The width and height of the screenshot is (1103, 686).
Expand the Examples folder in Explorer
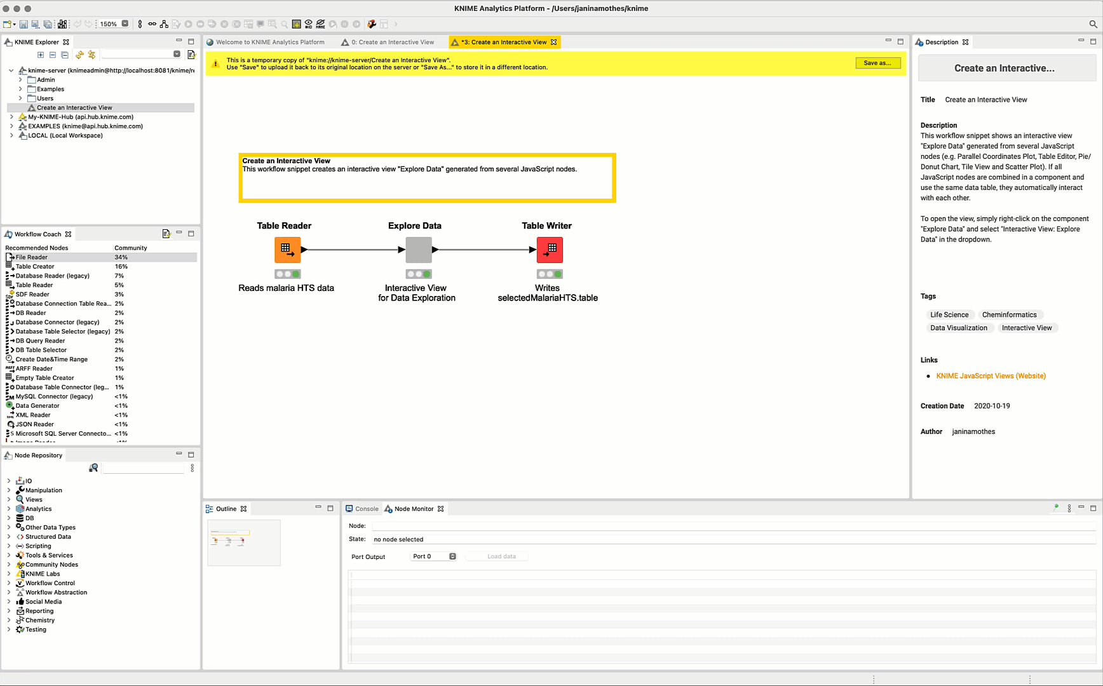(20, 89)
